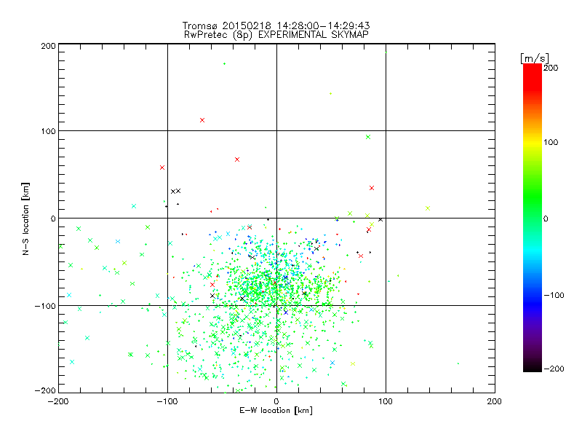Click the '100' label beside the colorbar
The width and height of the screenshot is (582, 437).
(551, 142)
